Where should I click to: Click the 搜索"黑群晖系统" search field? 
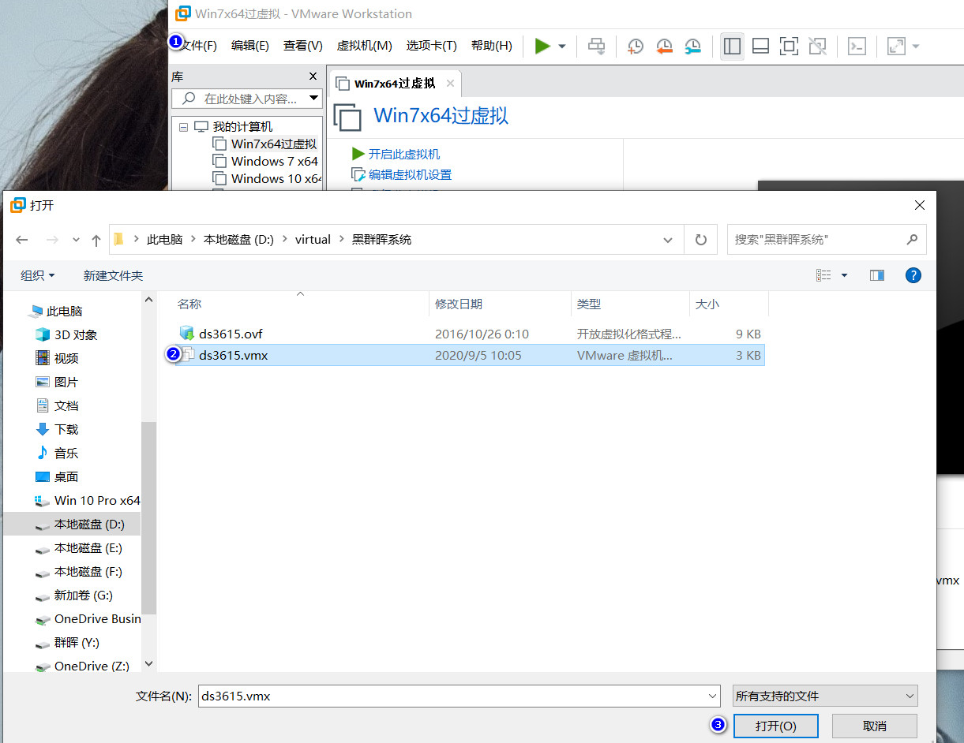click(x=826, y=240)
